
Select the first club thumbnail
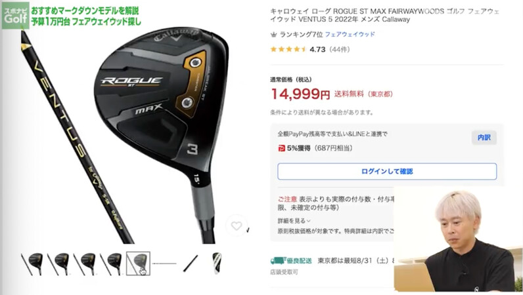(x=33, y=264)
